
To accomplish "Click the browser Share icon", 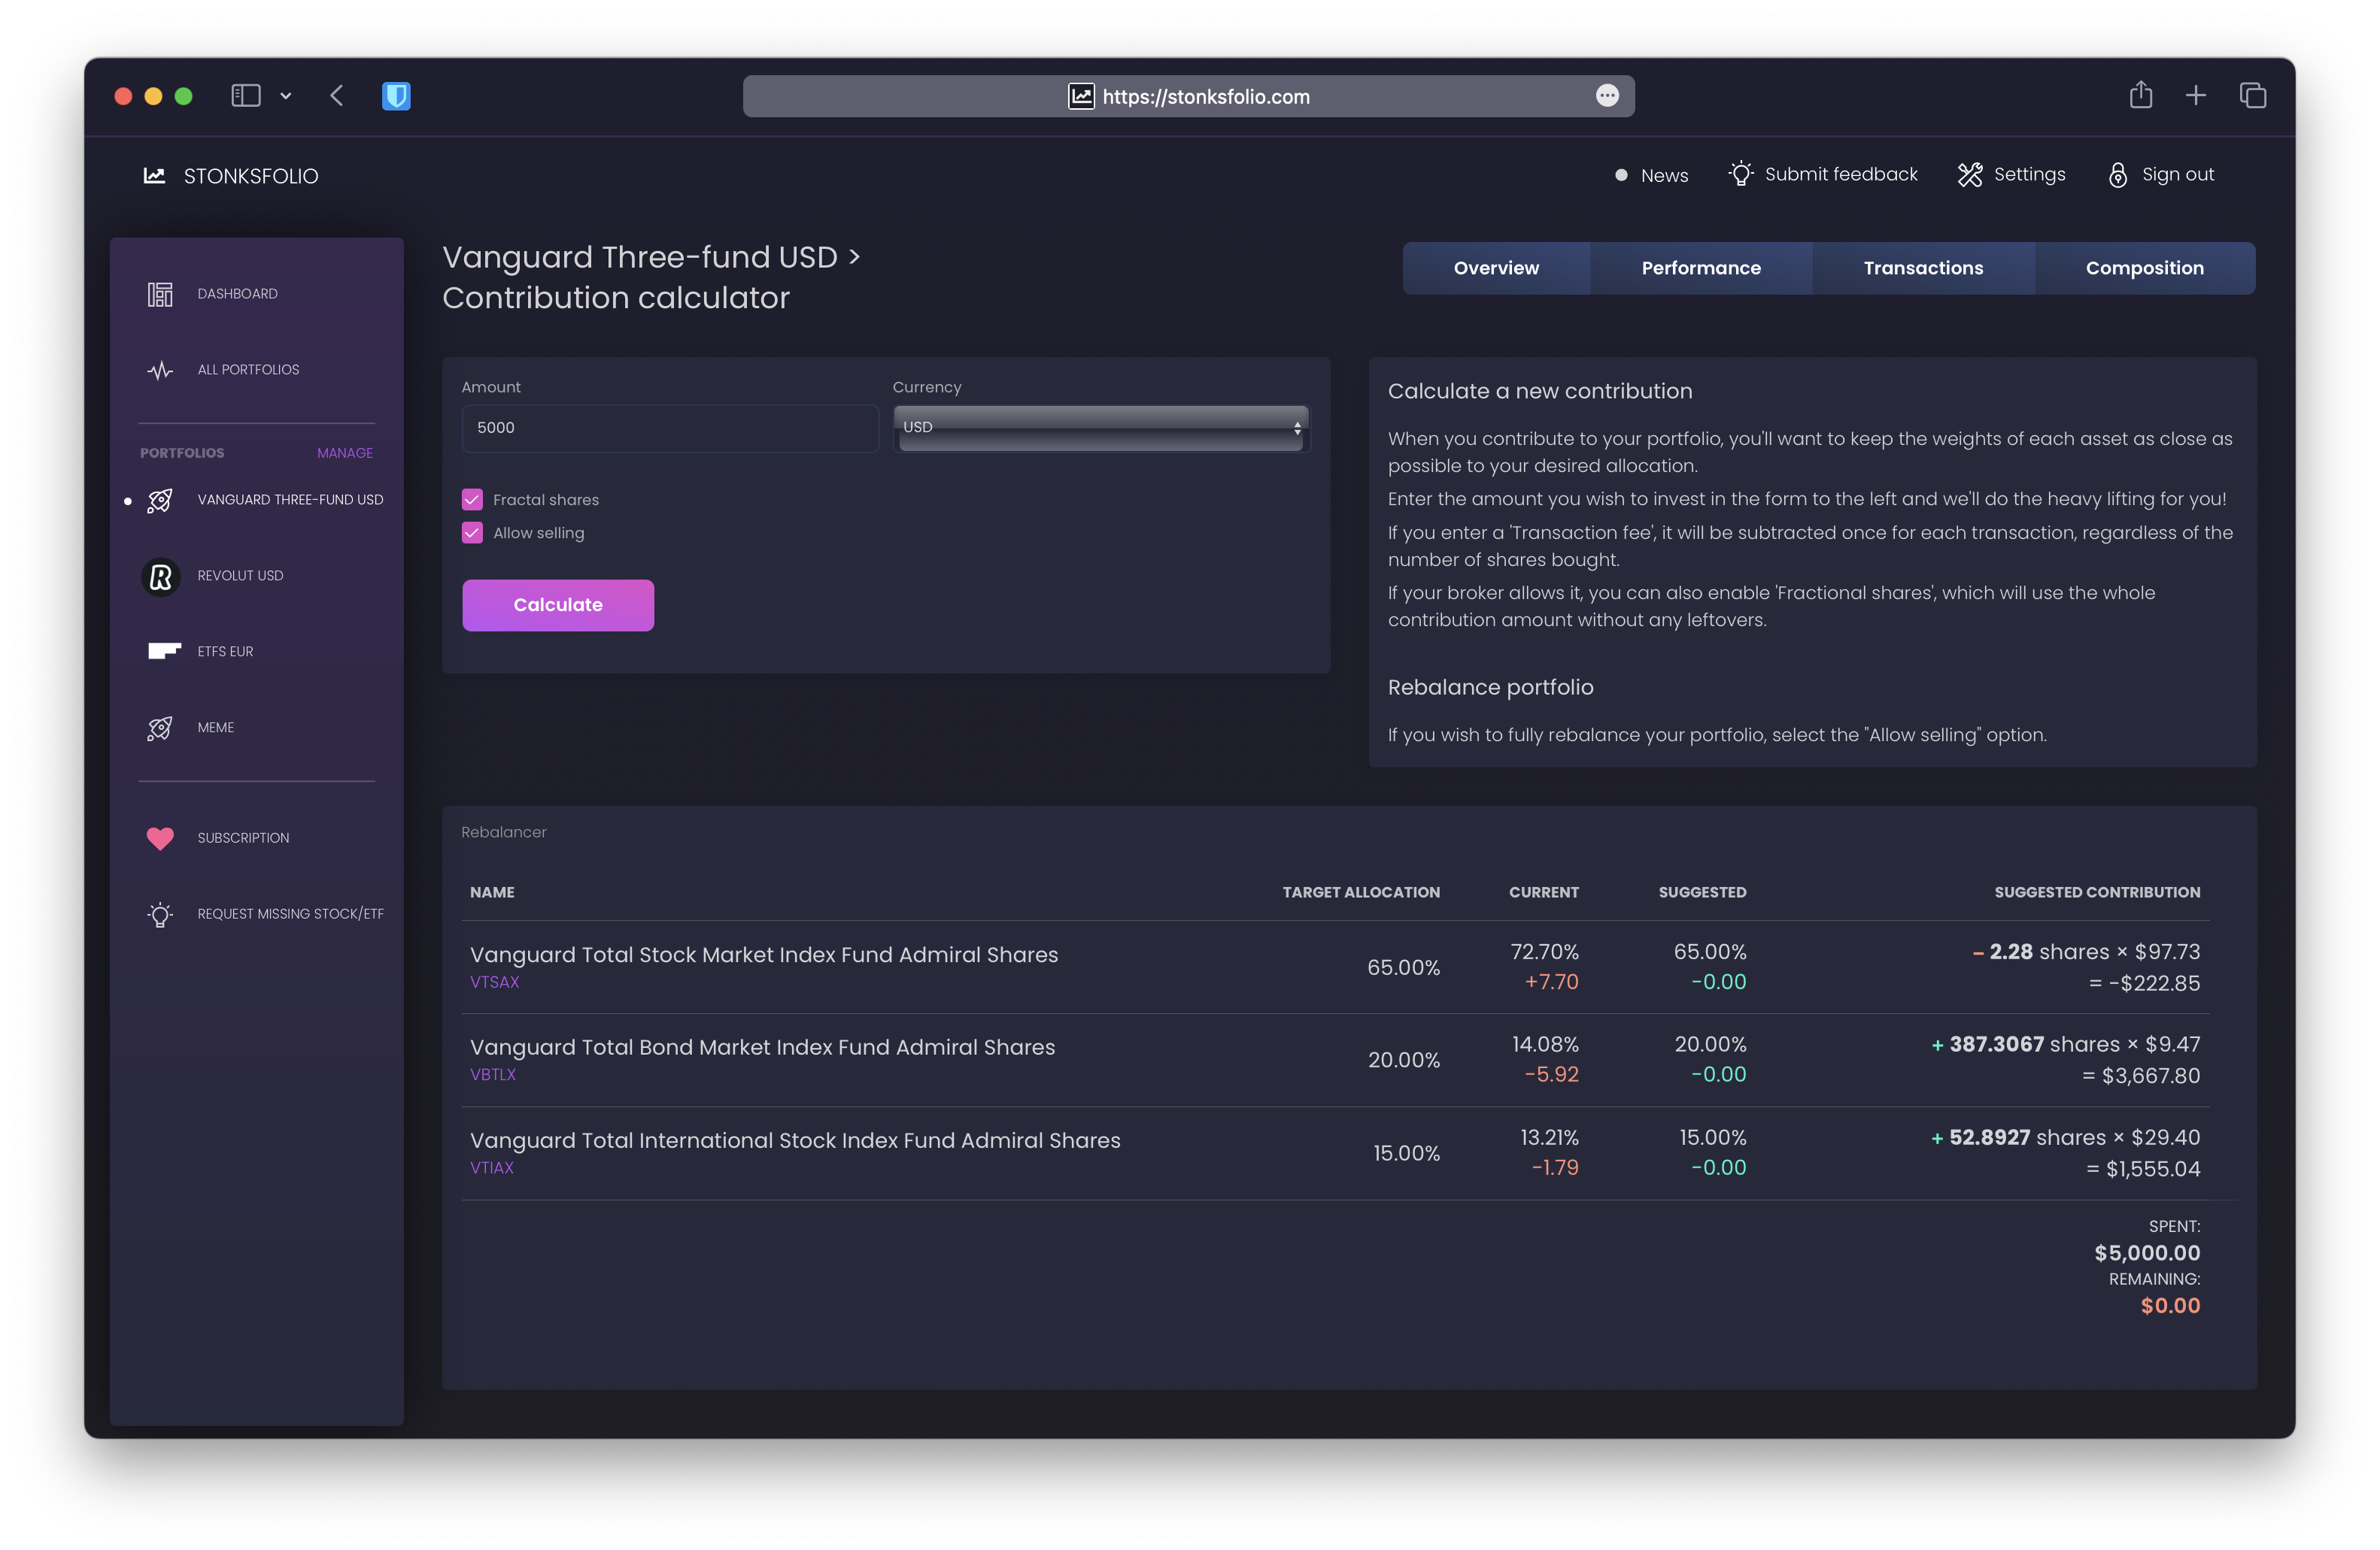I will 2141,95.
